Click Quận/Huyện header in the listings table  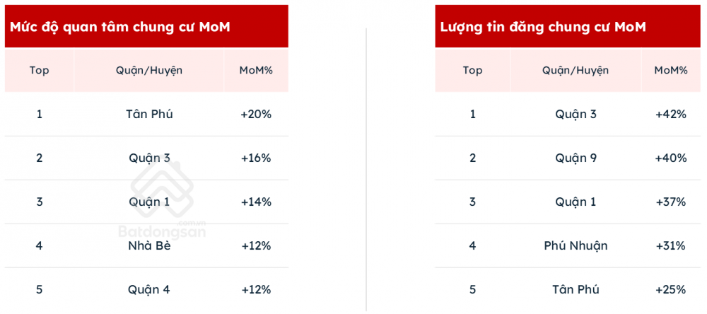point(575,71)
